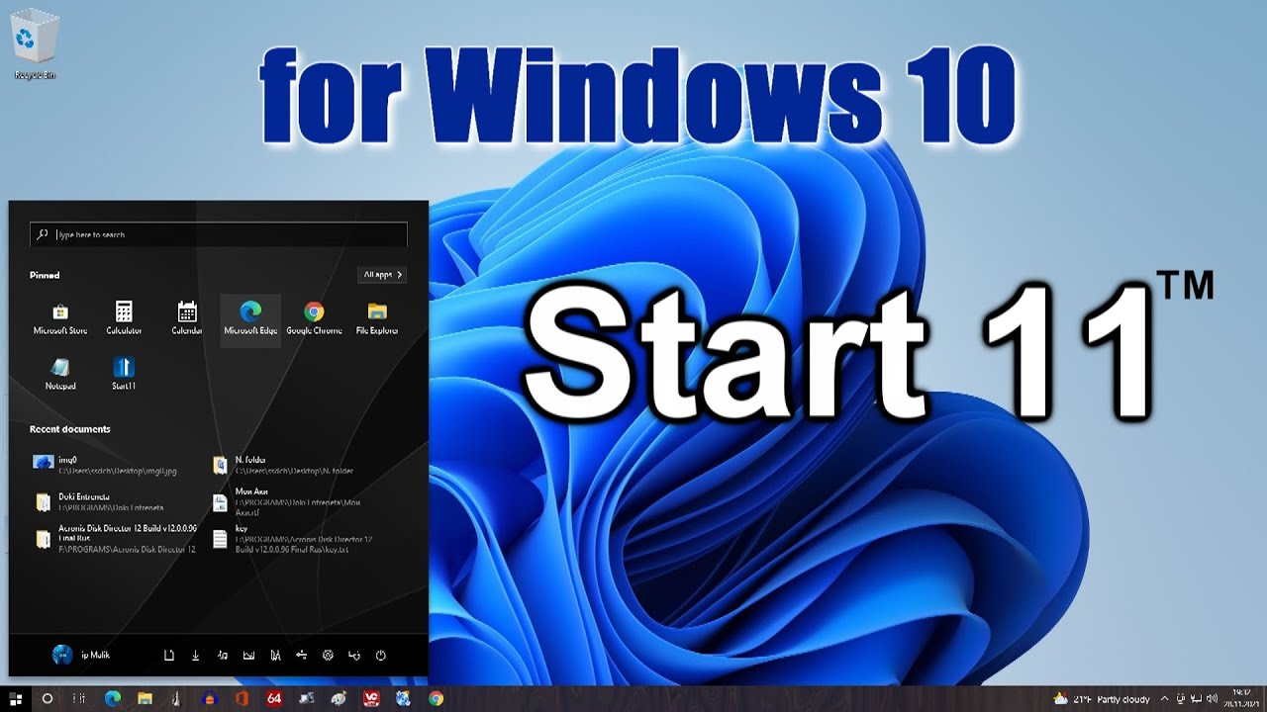This screenshot has height=712, width=1267.
Task: Open recent document key
Action: coord(293,538)
